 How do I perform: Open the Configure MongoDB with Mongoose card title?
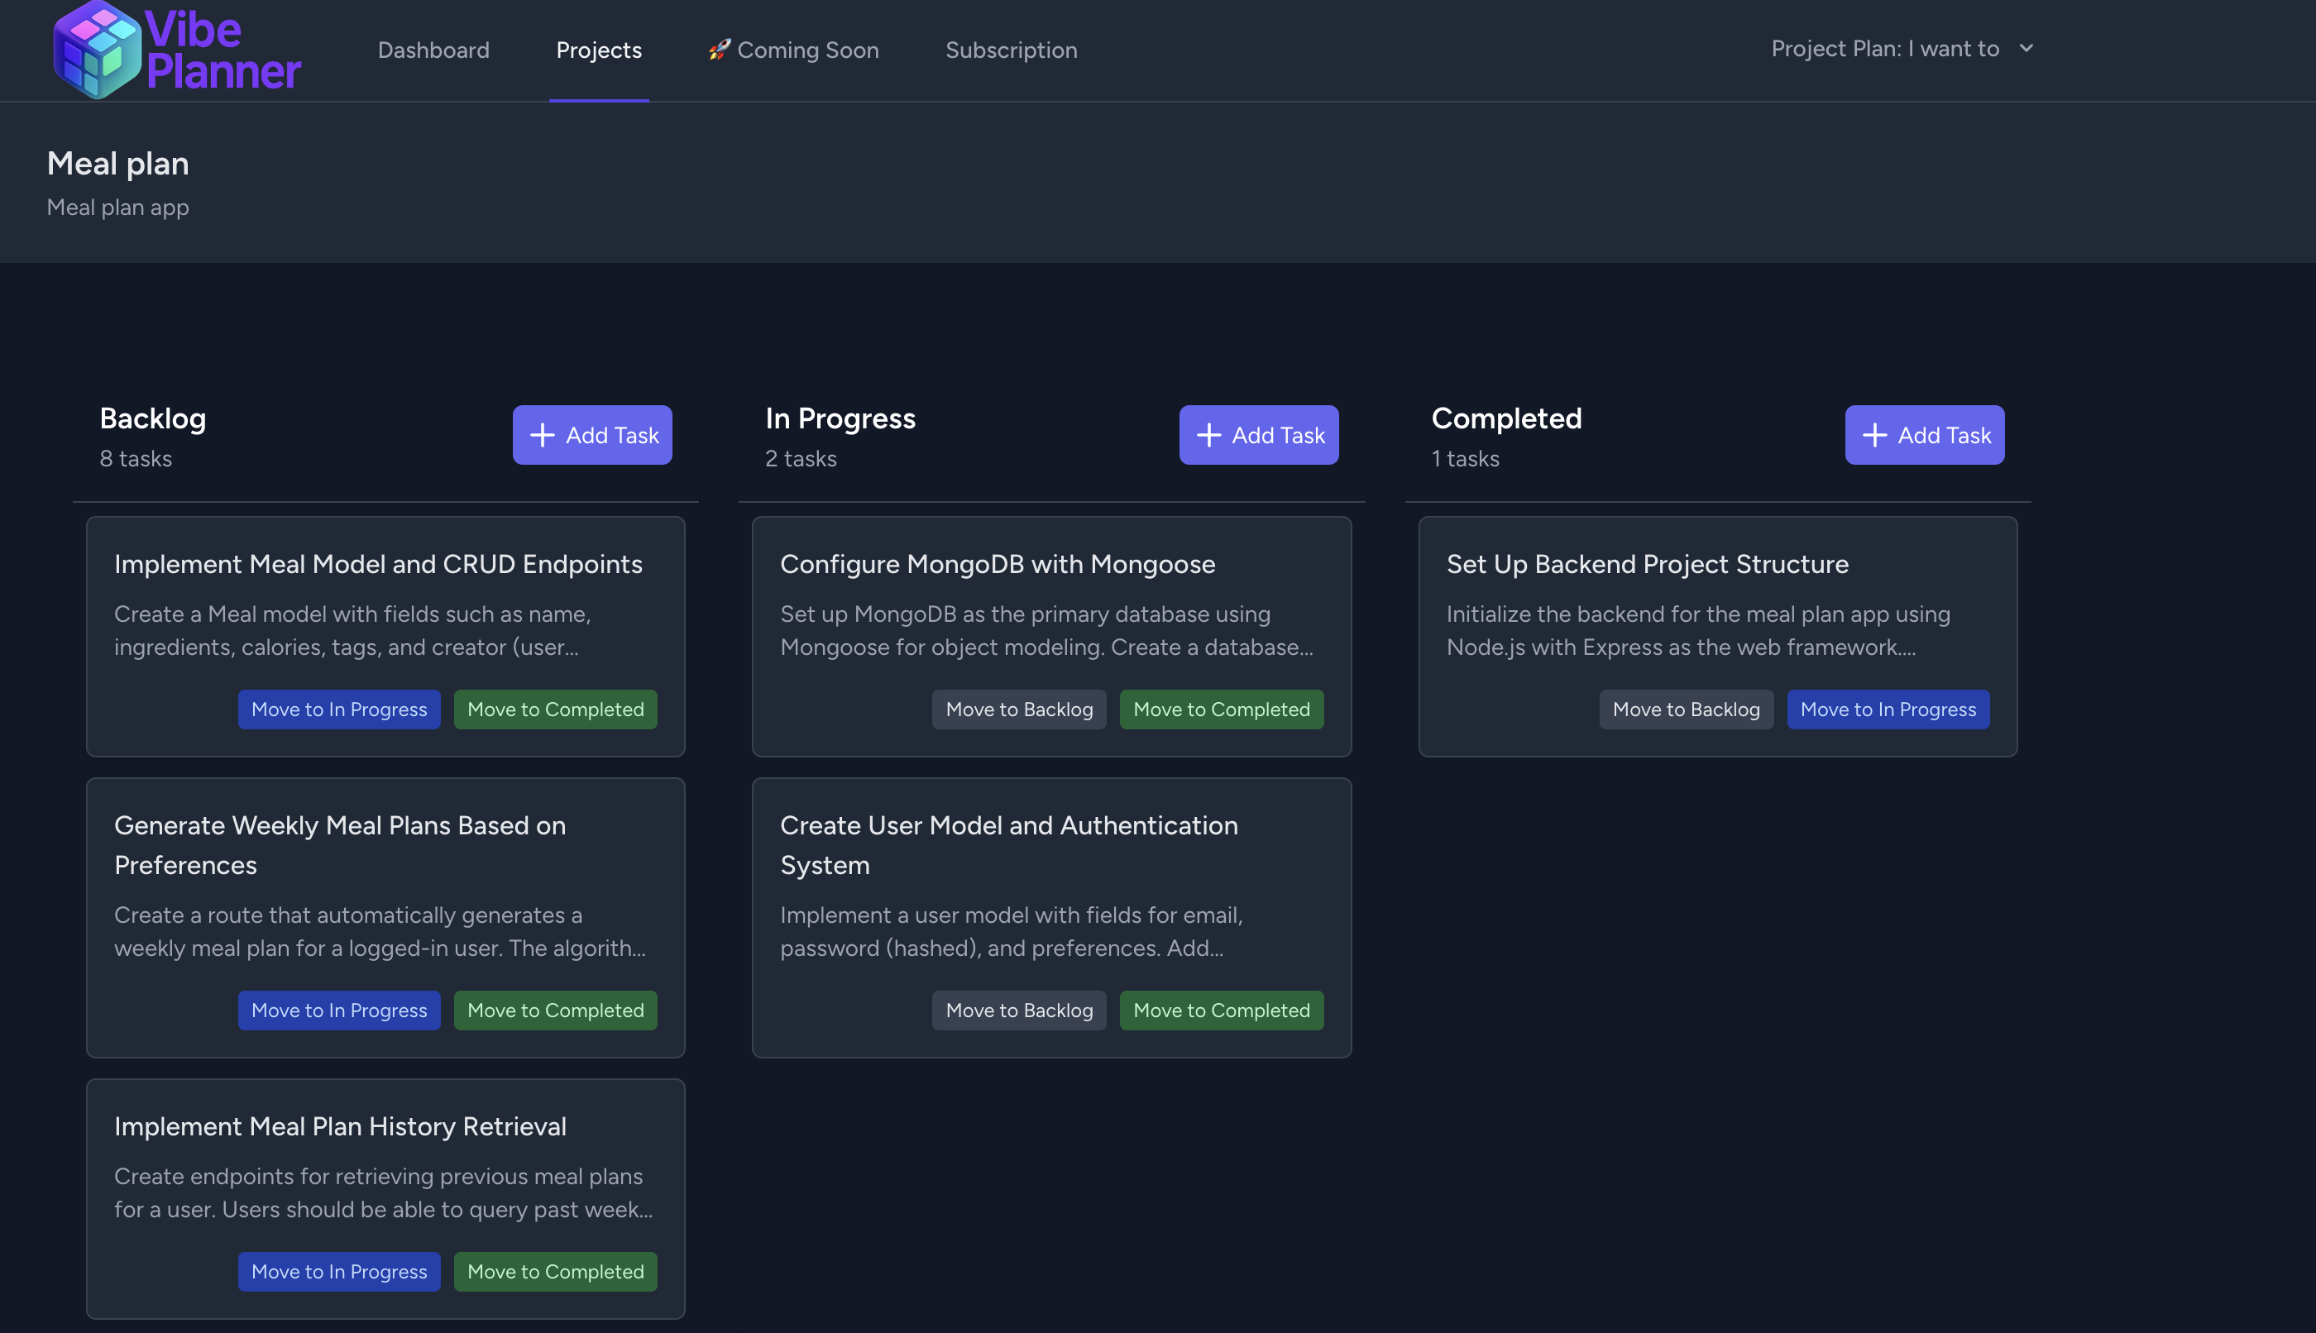pyautogui.click(x=998, y=564)
